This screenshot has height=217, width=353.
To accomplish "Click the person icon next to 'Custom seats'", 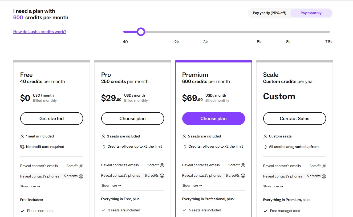I will pyautogui.click(x=265, y=136).
